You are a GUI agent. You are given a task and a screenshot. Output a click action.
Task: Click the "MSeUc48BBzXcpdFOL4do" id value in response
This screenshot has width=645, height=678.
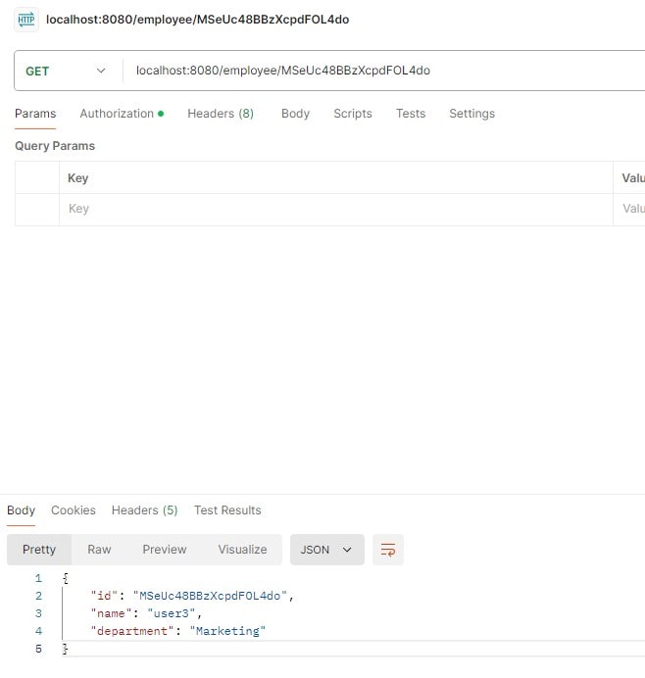coord(210,596)
